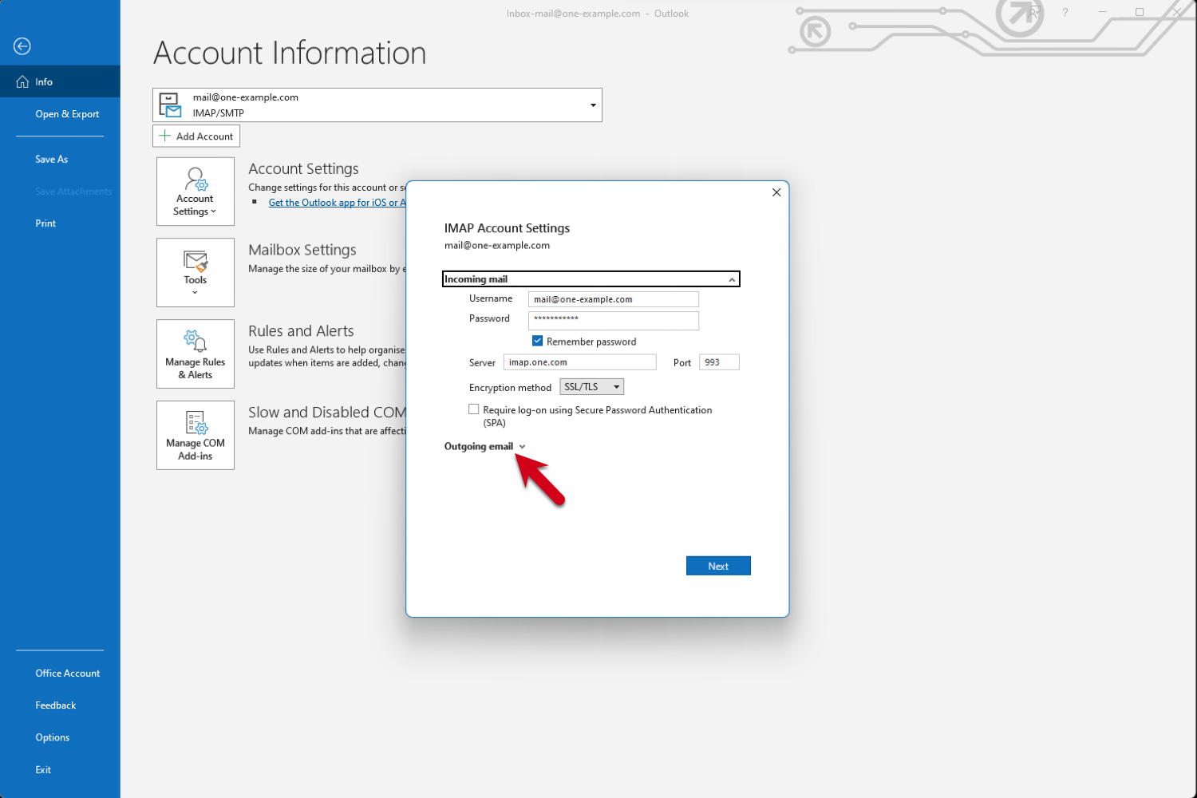Click the green plus on Add Account
Viewport: 1197px width, 798px height.
click(165, 136)
